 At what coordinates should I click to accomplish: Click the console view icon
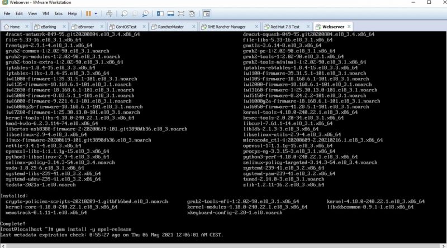[x=206, y=13]
